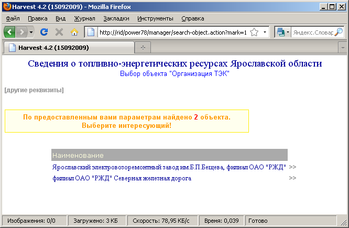This screenshot has width=349, height=228.
Task: Open Ярославский электровозоремонтный завод link
Action: tap(169, 167)
